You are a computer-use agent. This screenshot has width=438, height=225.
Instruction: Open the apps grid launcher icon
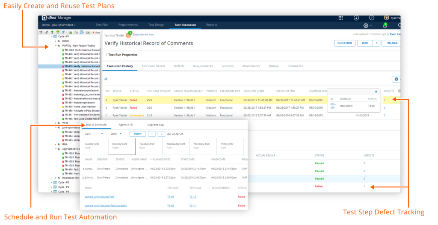click(x=340, y=18)
